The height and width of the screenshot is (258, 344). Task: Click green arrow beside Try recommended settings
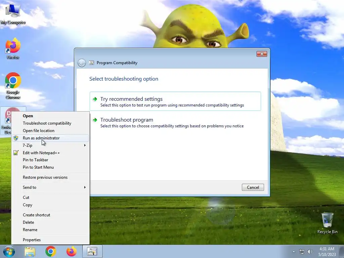pos(95,99)
